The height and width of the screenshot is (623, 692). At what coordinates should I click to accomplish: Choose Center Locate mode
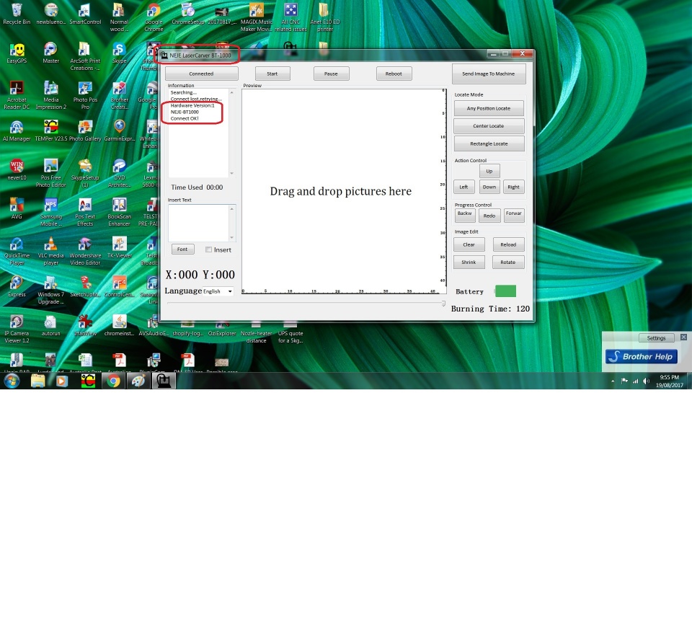(489, 126)
